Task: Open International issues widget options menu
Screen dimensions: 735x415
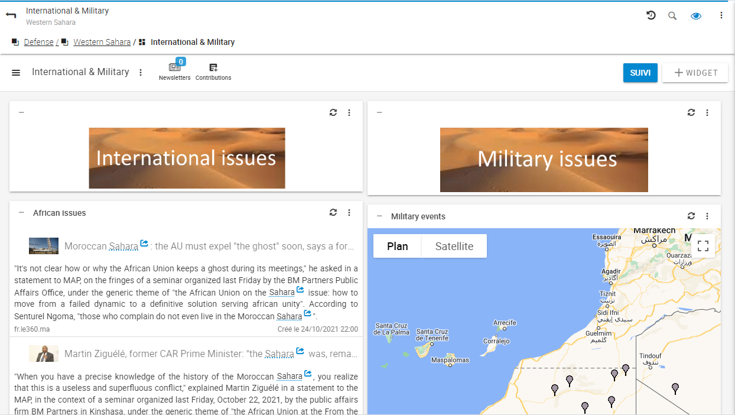Action: pos(349,112)
